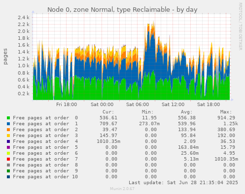
Task: Click the red order 7 legend swatch
Action: tap(8, 159)
